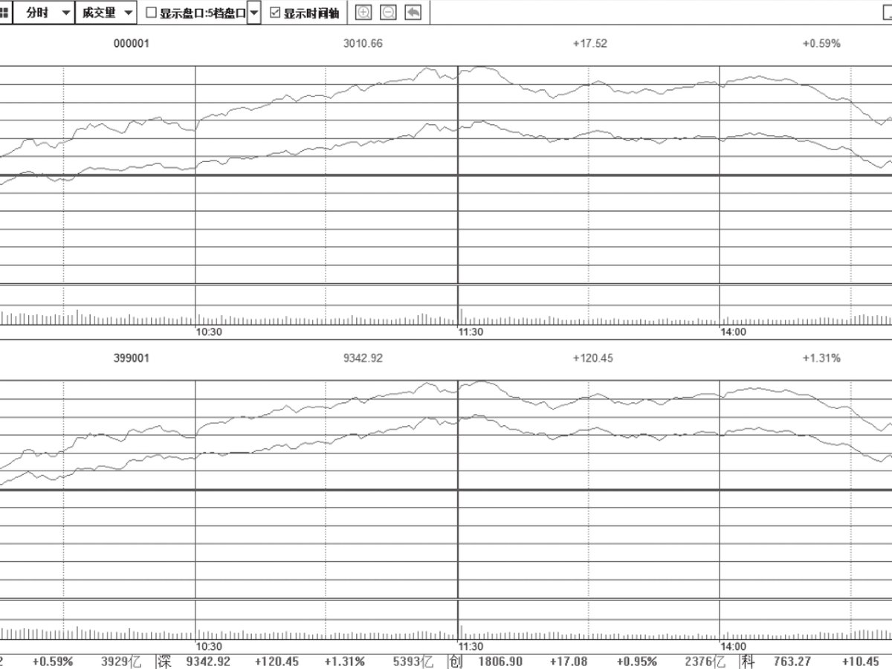Image resolution: width=892 pixels, height=669 pixels.
Task: Click the 科 index label in the status bar
Action: pyautogui.click(x=748, y=662)
